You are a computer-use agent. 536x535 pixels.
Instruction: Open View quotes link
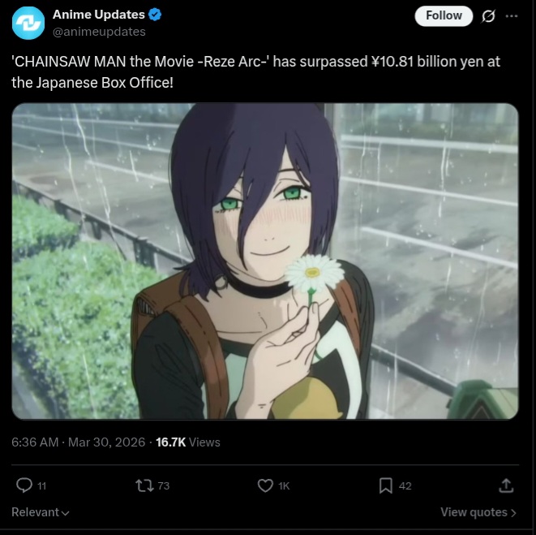[478, 512]
